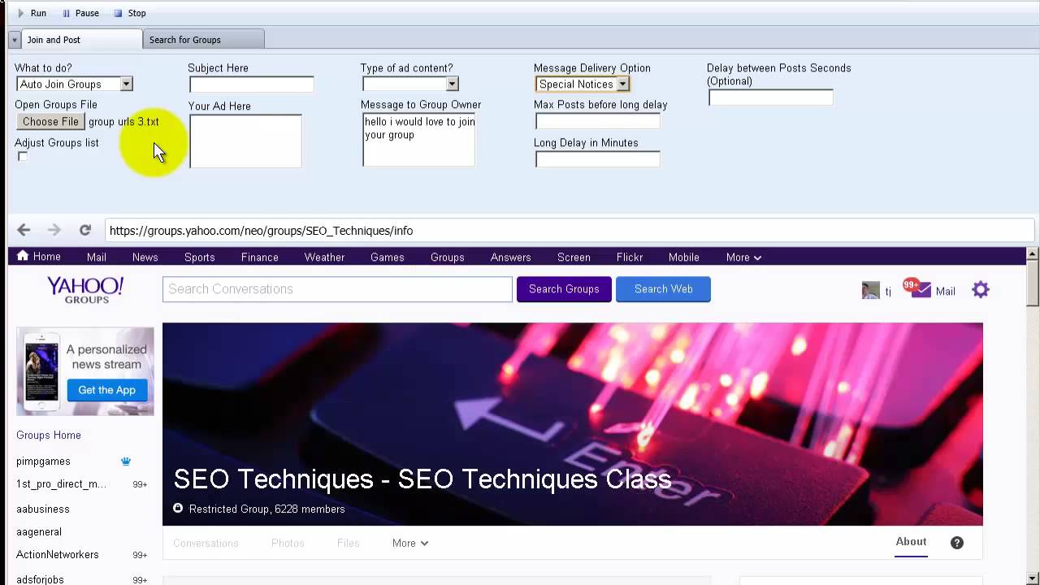
Task: Open the 1st_pro_direct_m... group
Action: click(x=61, y=483)
